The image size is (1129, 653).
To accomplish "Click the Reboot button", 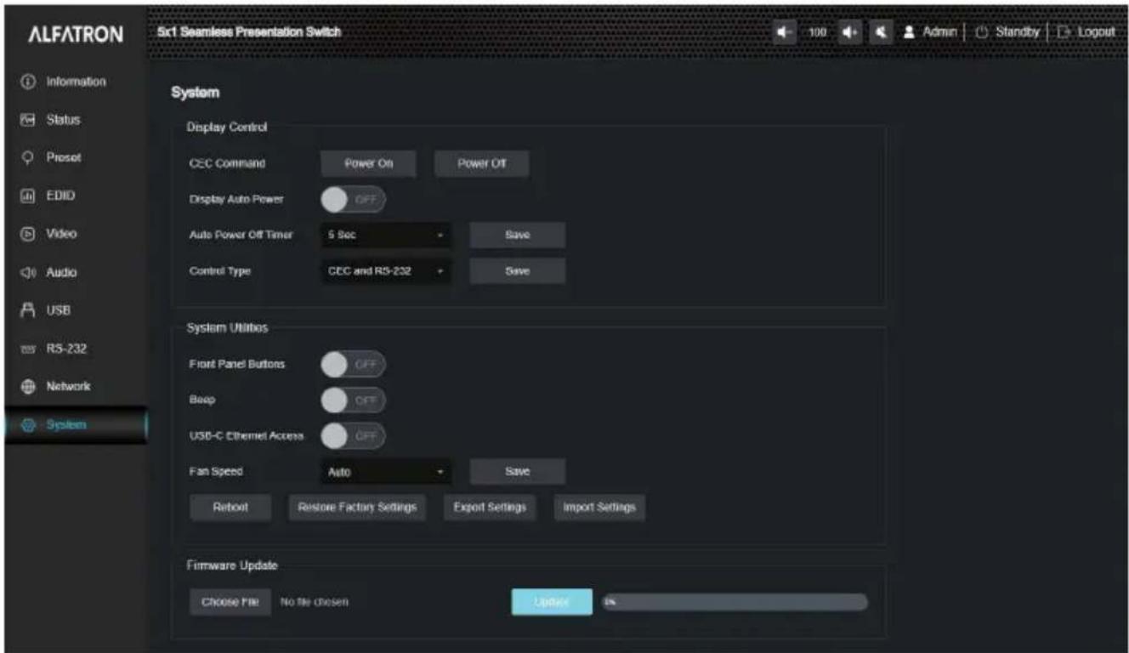I will coord(230,508).
